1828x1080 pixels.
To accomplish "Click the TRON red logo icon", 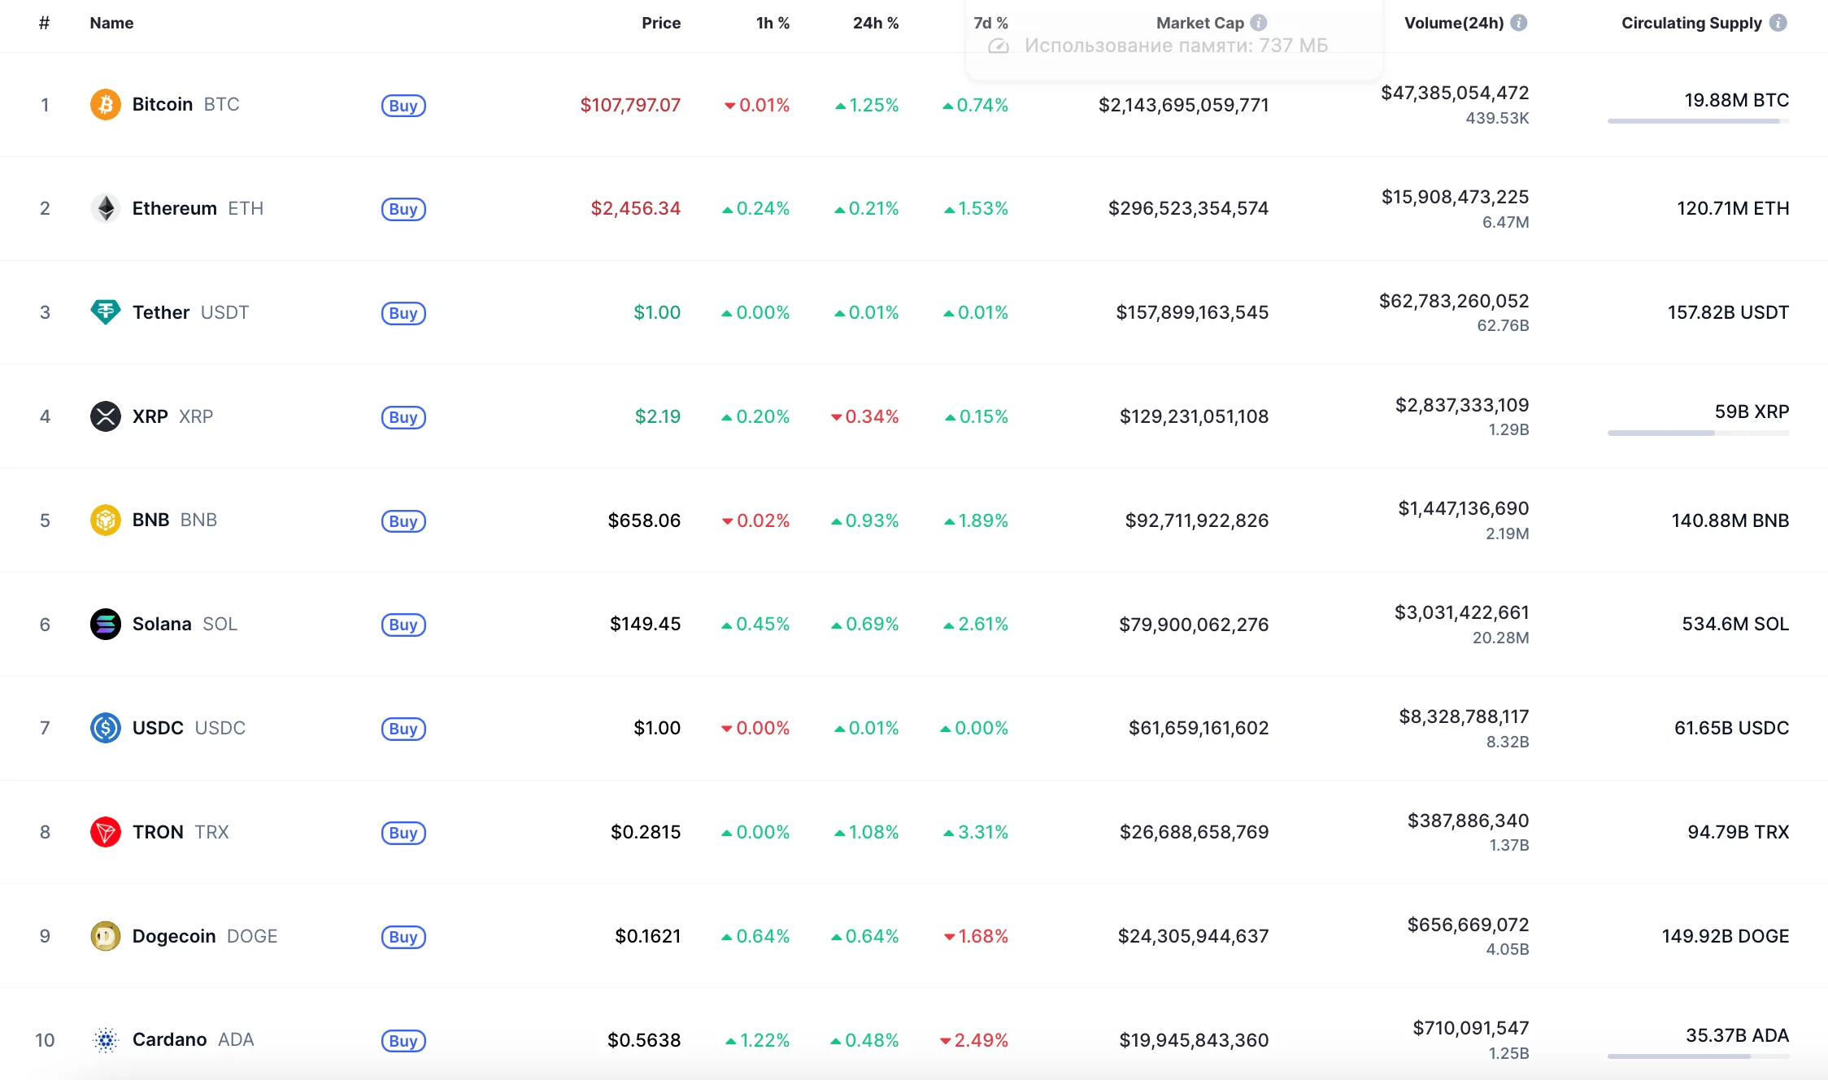I will pyautogui.click(x=105, y=832).
